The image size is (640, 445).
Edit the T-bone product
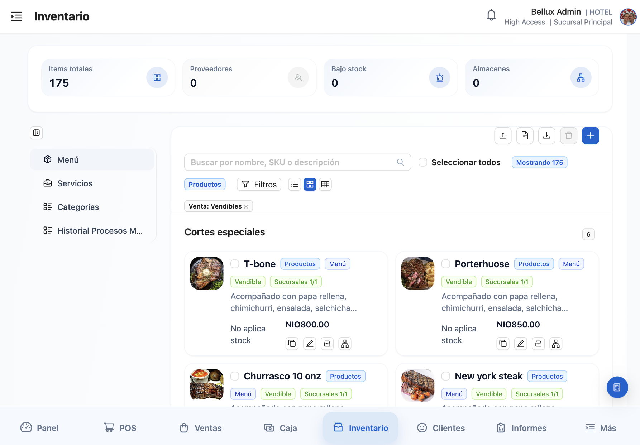tap(310, 344)
